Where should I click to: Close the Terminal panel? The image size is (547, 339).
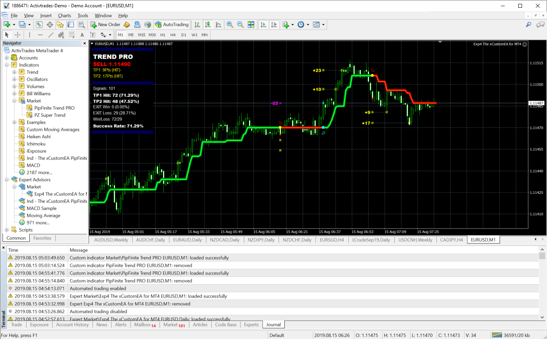click(4, 248)
